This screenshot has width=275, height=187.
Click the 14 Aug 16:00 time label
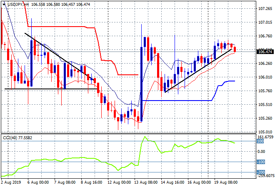172,182
